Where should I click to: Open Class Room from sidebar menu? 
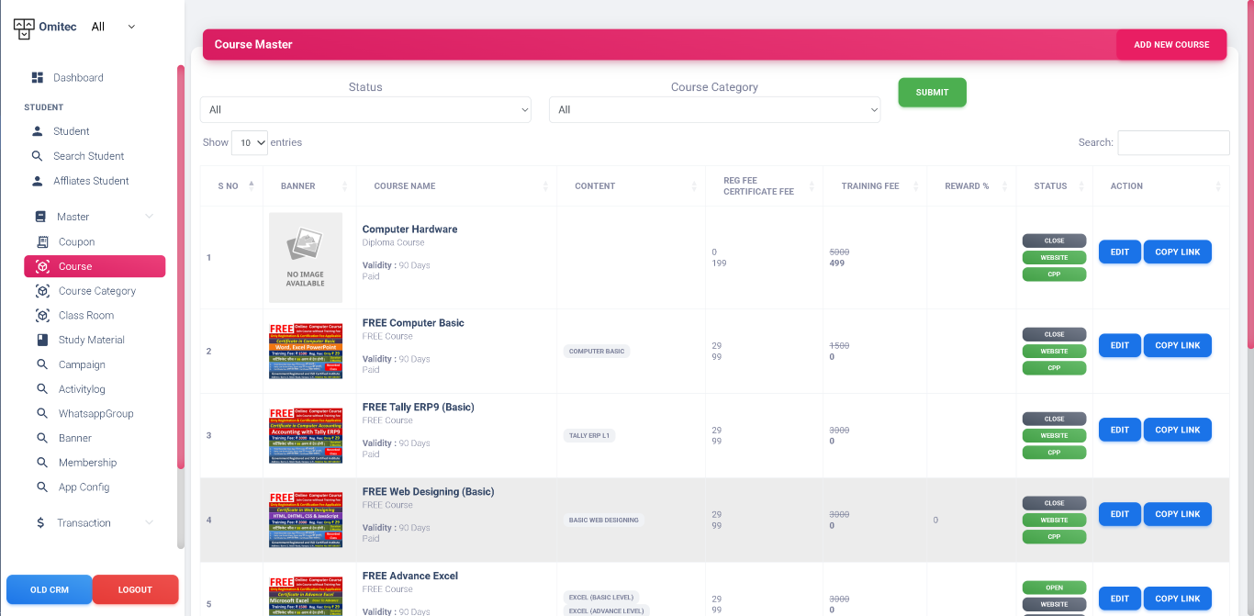[86, 316]
